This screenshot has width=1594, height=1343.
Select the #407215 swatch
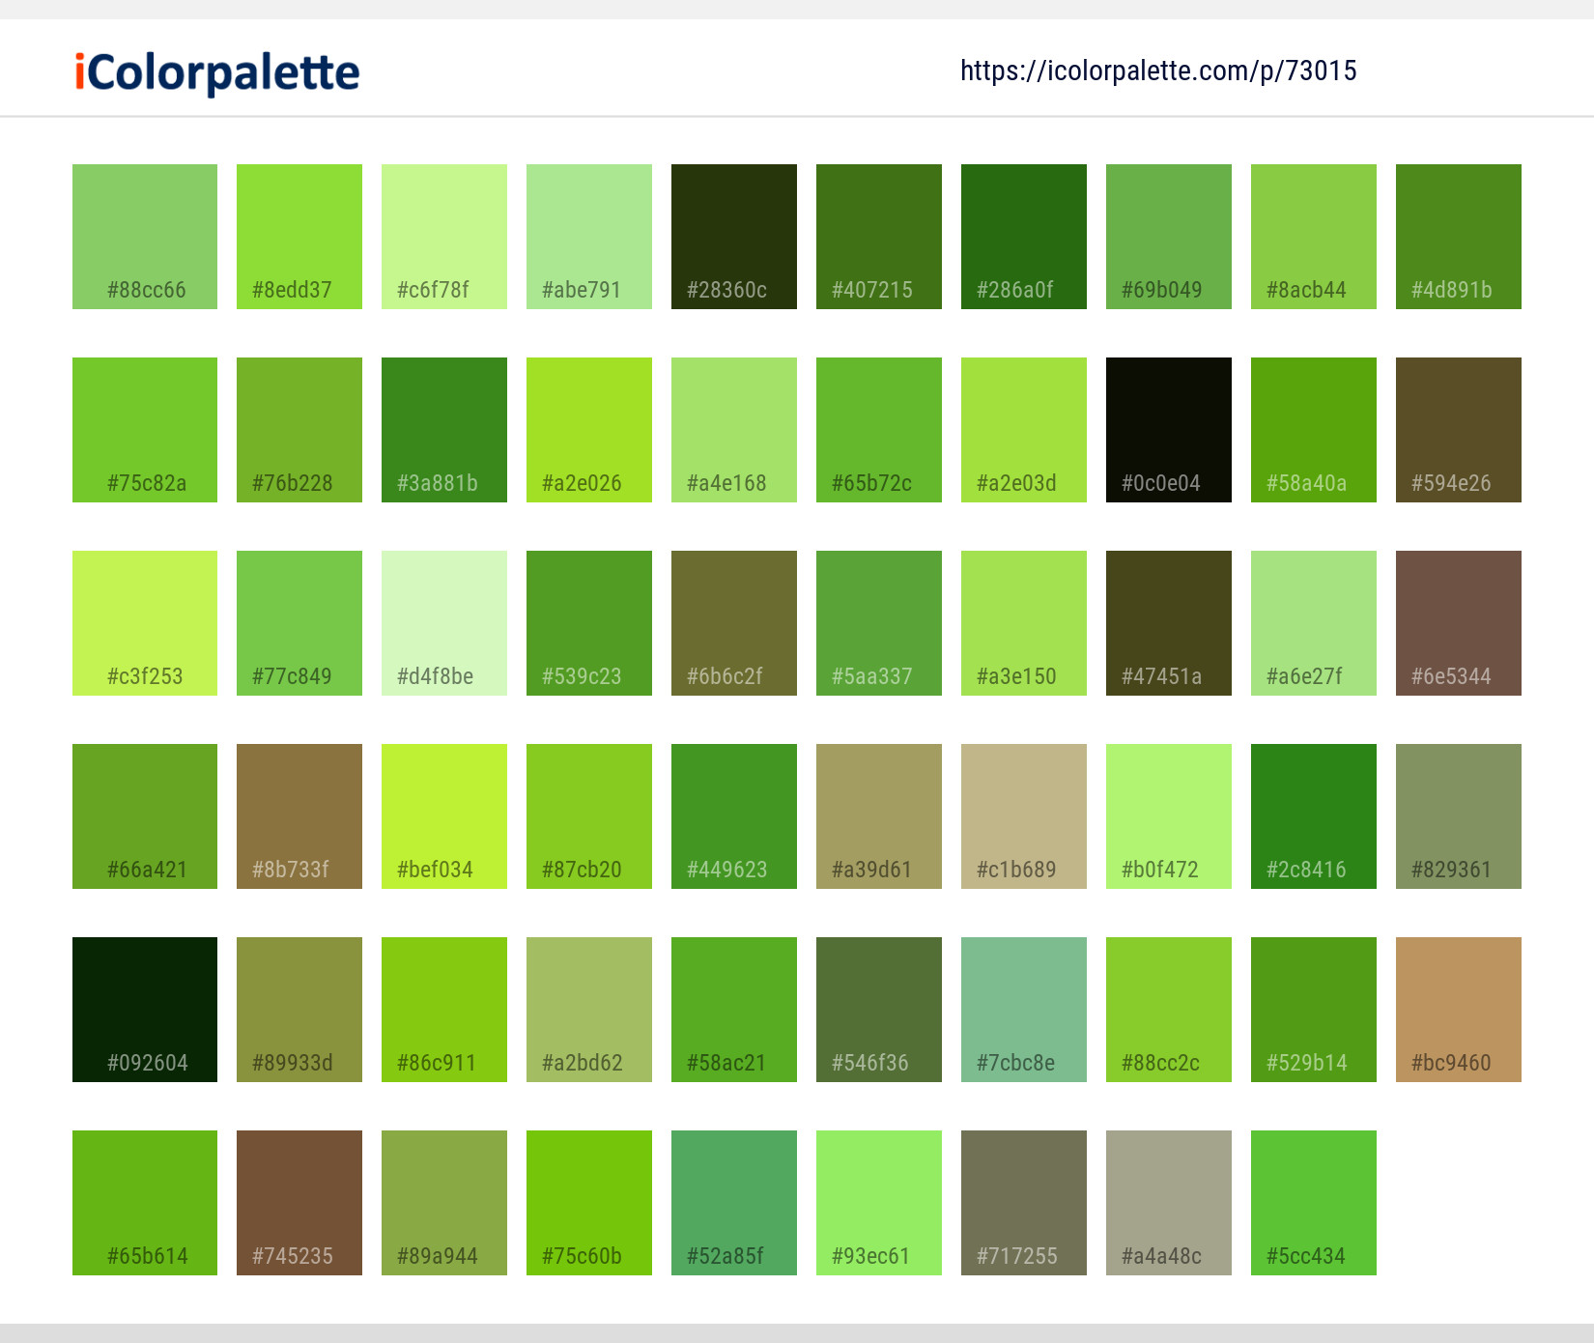[879, 237]
